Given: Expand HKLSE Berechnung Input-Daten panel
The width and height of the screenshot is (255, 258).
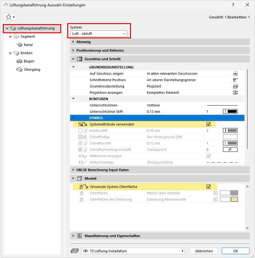Looking at the screenshot, I should coord(73,170).
